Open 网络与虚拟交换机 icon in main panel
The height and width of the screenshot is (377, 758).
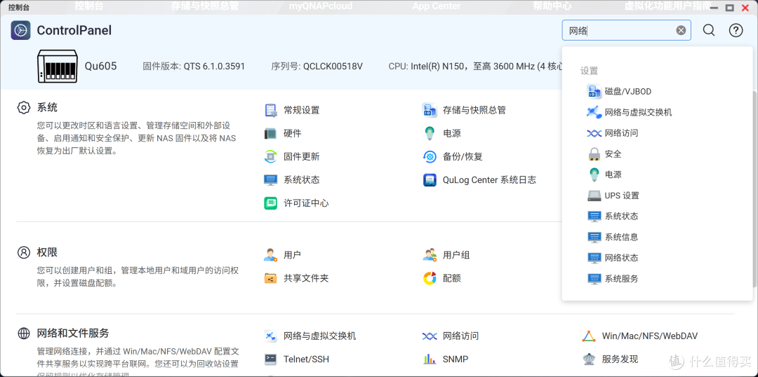271,336
